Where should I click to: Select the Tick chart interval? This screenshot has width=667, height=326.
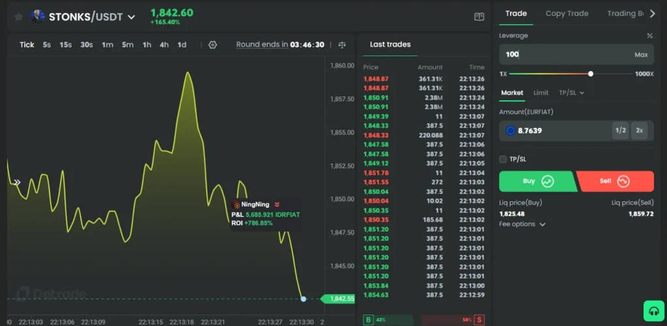(x=27, y=45)
